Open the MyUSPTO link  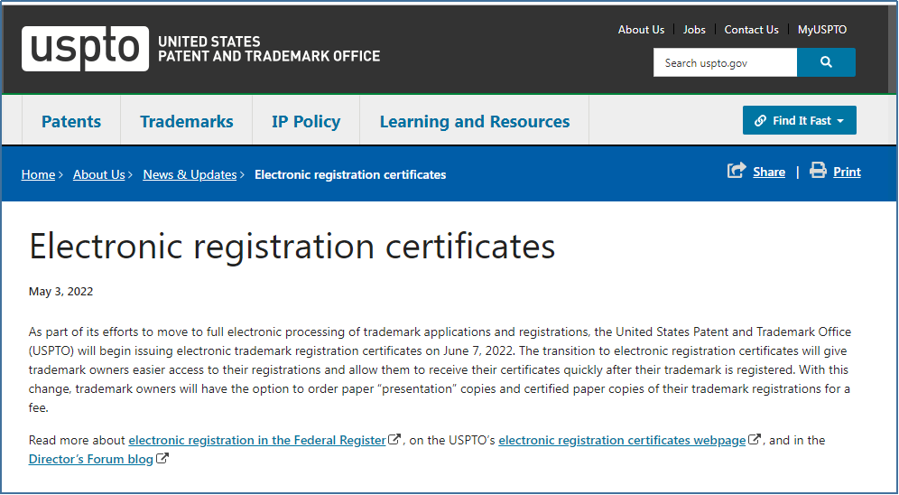click(x=822, y=30)
